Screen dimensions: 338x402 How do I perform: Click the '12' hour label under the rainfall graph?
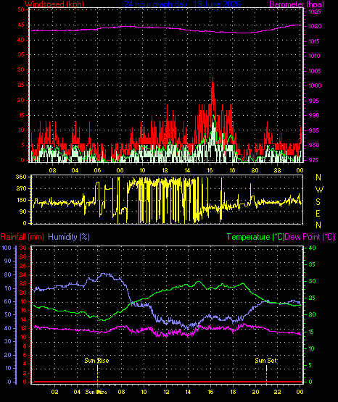click(x=166, y=392)
